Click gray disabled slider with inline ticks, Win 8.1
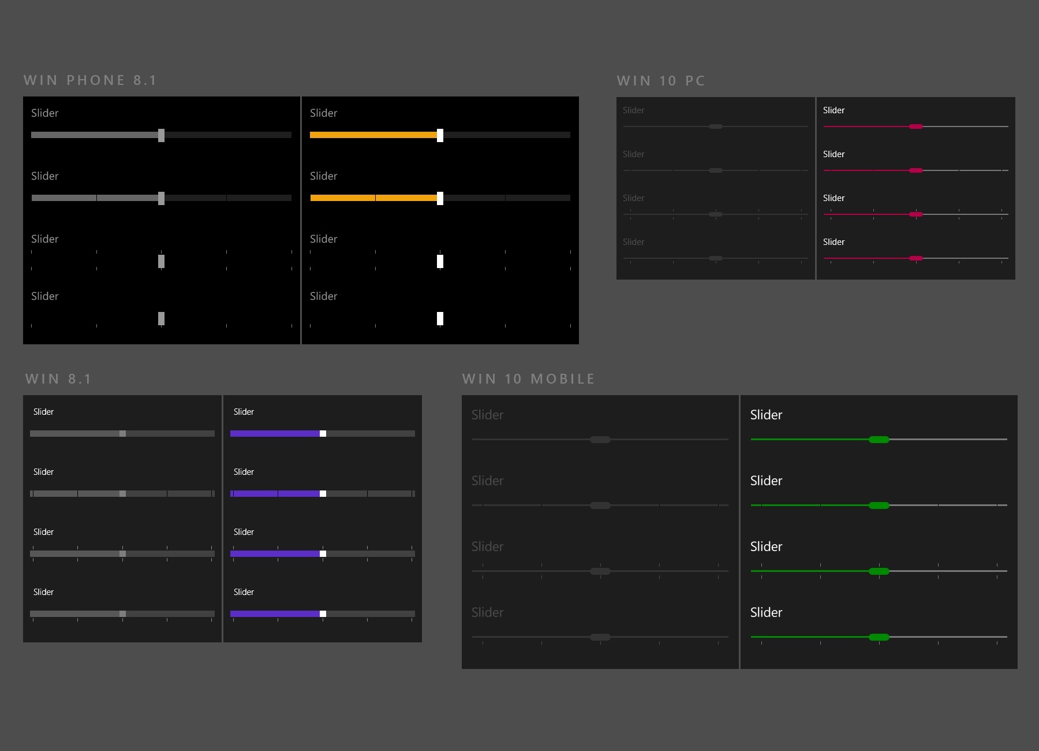 click(x=122, y=493)
